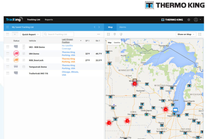Click the 49.7°F RA 1 value for SR4 Demo
This screenshot has height=139, width=209.
click(x=99, y=54)
